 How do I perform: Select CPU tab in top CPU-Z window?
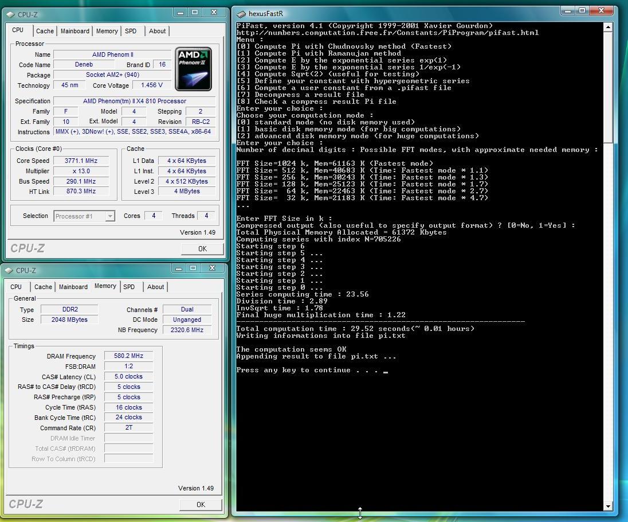[18, 30]
